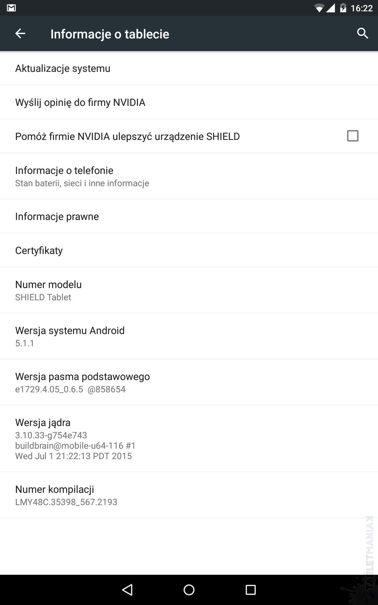378x605 pixels.
Task: Enable the help NVIDIA improve SHIELD checkbox
Action: tap(352, 136)
